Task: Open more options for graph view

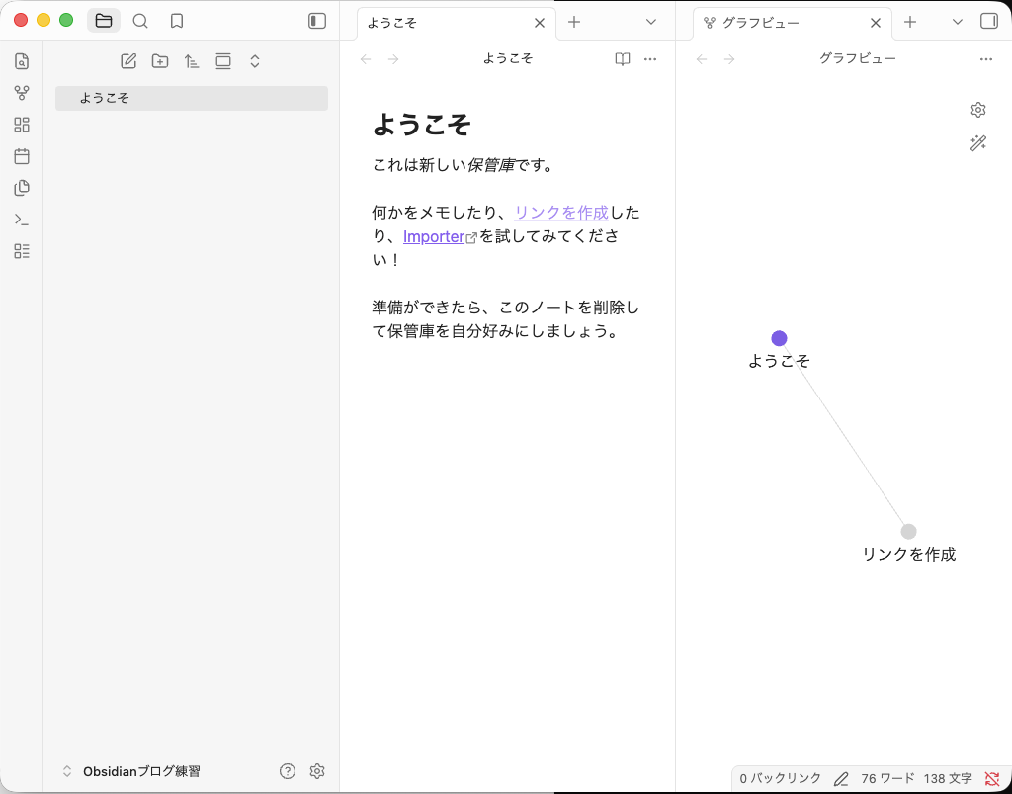Action: point(986,59)
